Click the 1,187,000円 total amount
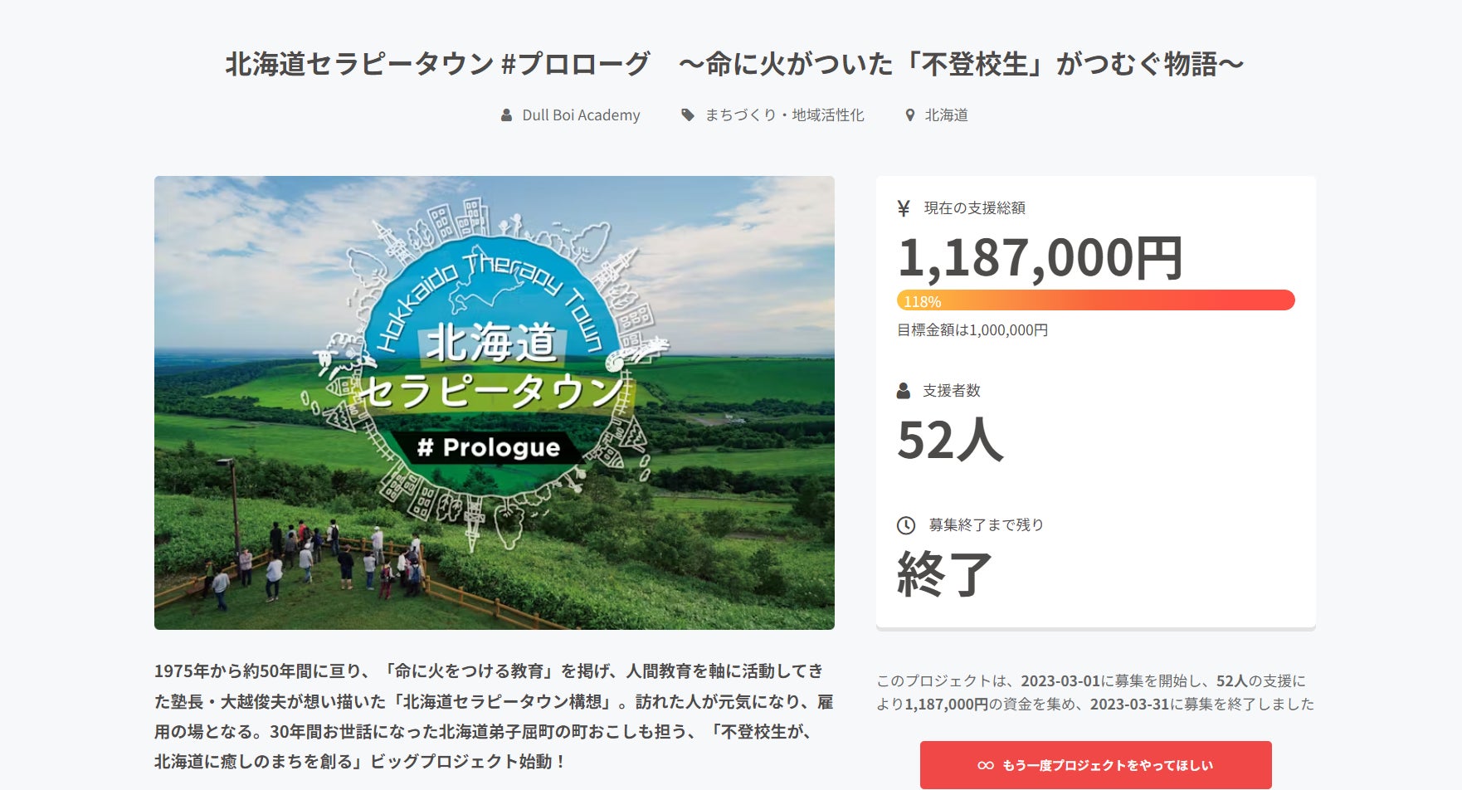The width and height of the screenshot is (1462, 790). [1040, 258]
